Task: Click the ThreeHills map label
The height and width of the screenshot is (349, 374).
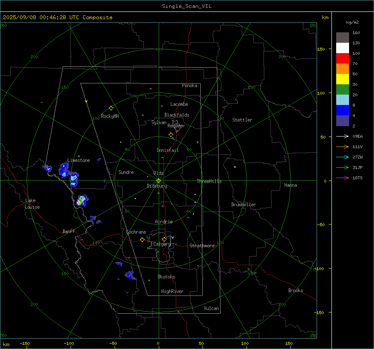Action: (209, 181)
